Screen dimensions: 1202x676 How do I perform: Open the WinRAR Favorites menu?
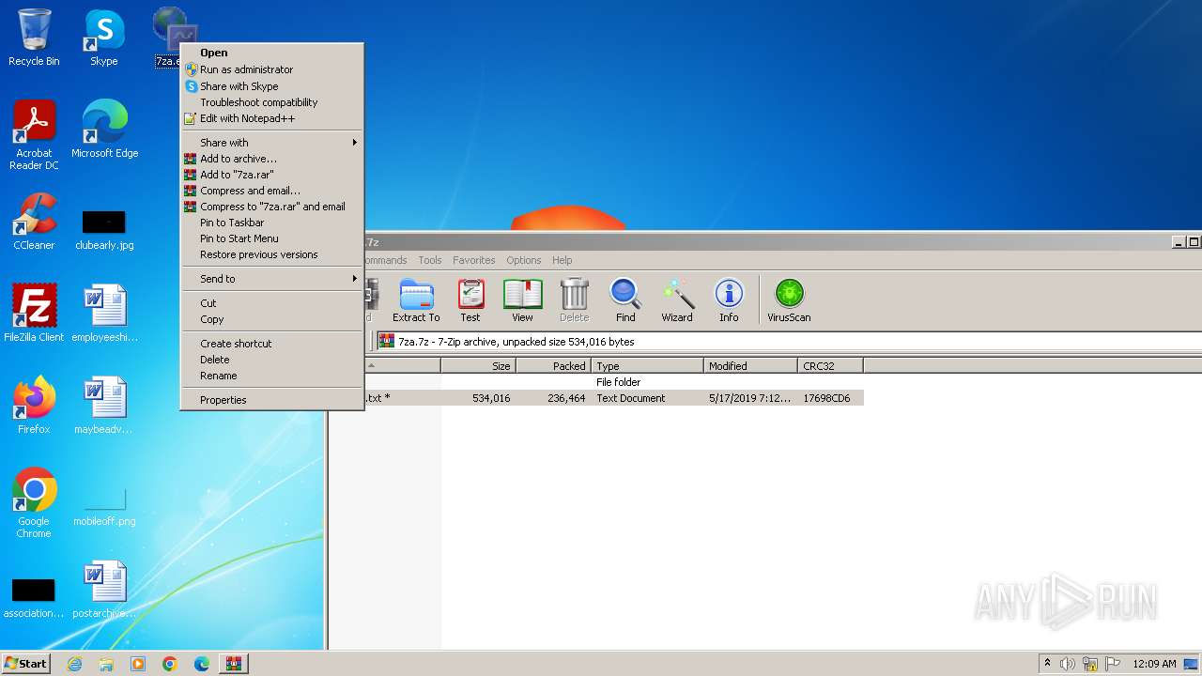[474, 260]
